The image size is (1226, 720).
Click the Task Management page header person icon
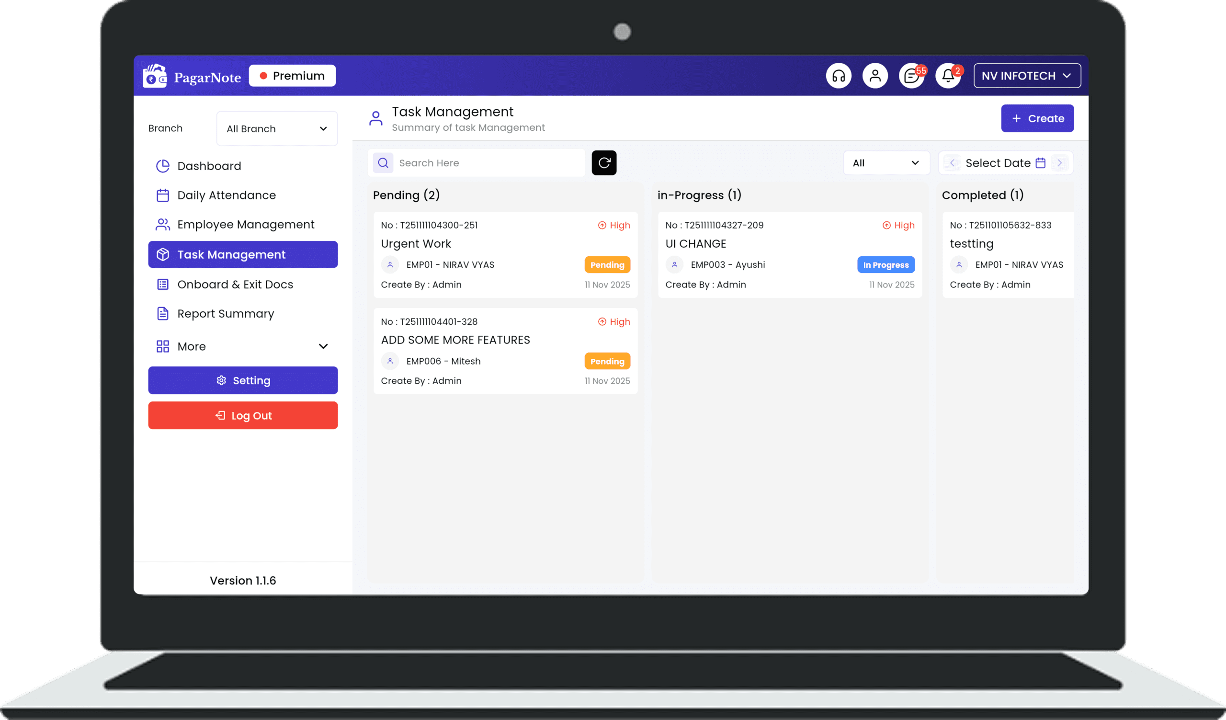[375, 118]
